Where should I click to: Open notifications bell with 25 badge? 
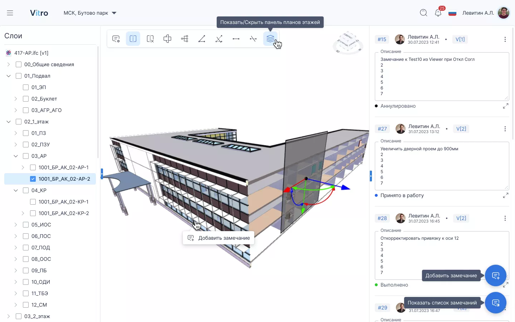pos(438,13)
